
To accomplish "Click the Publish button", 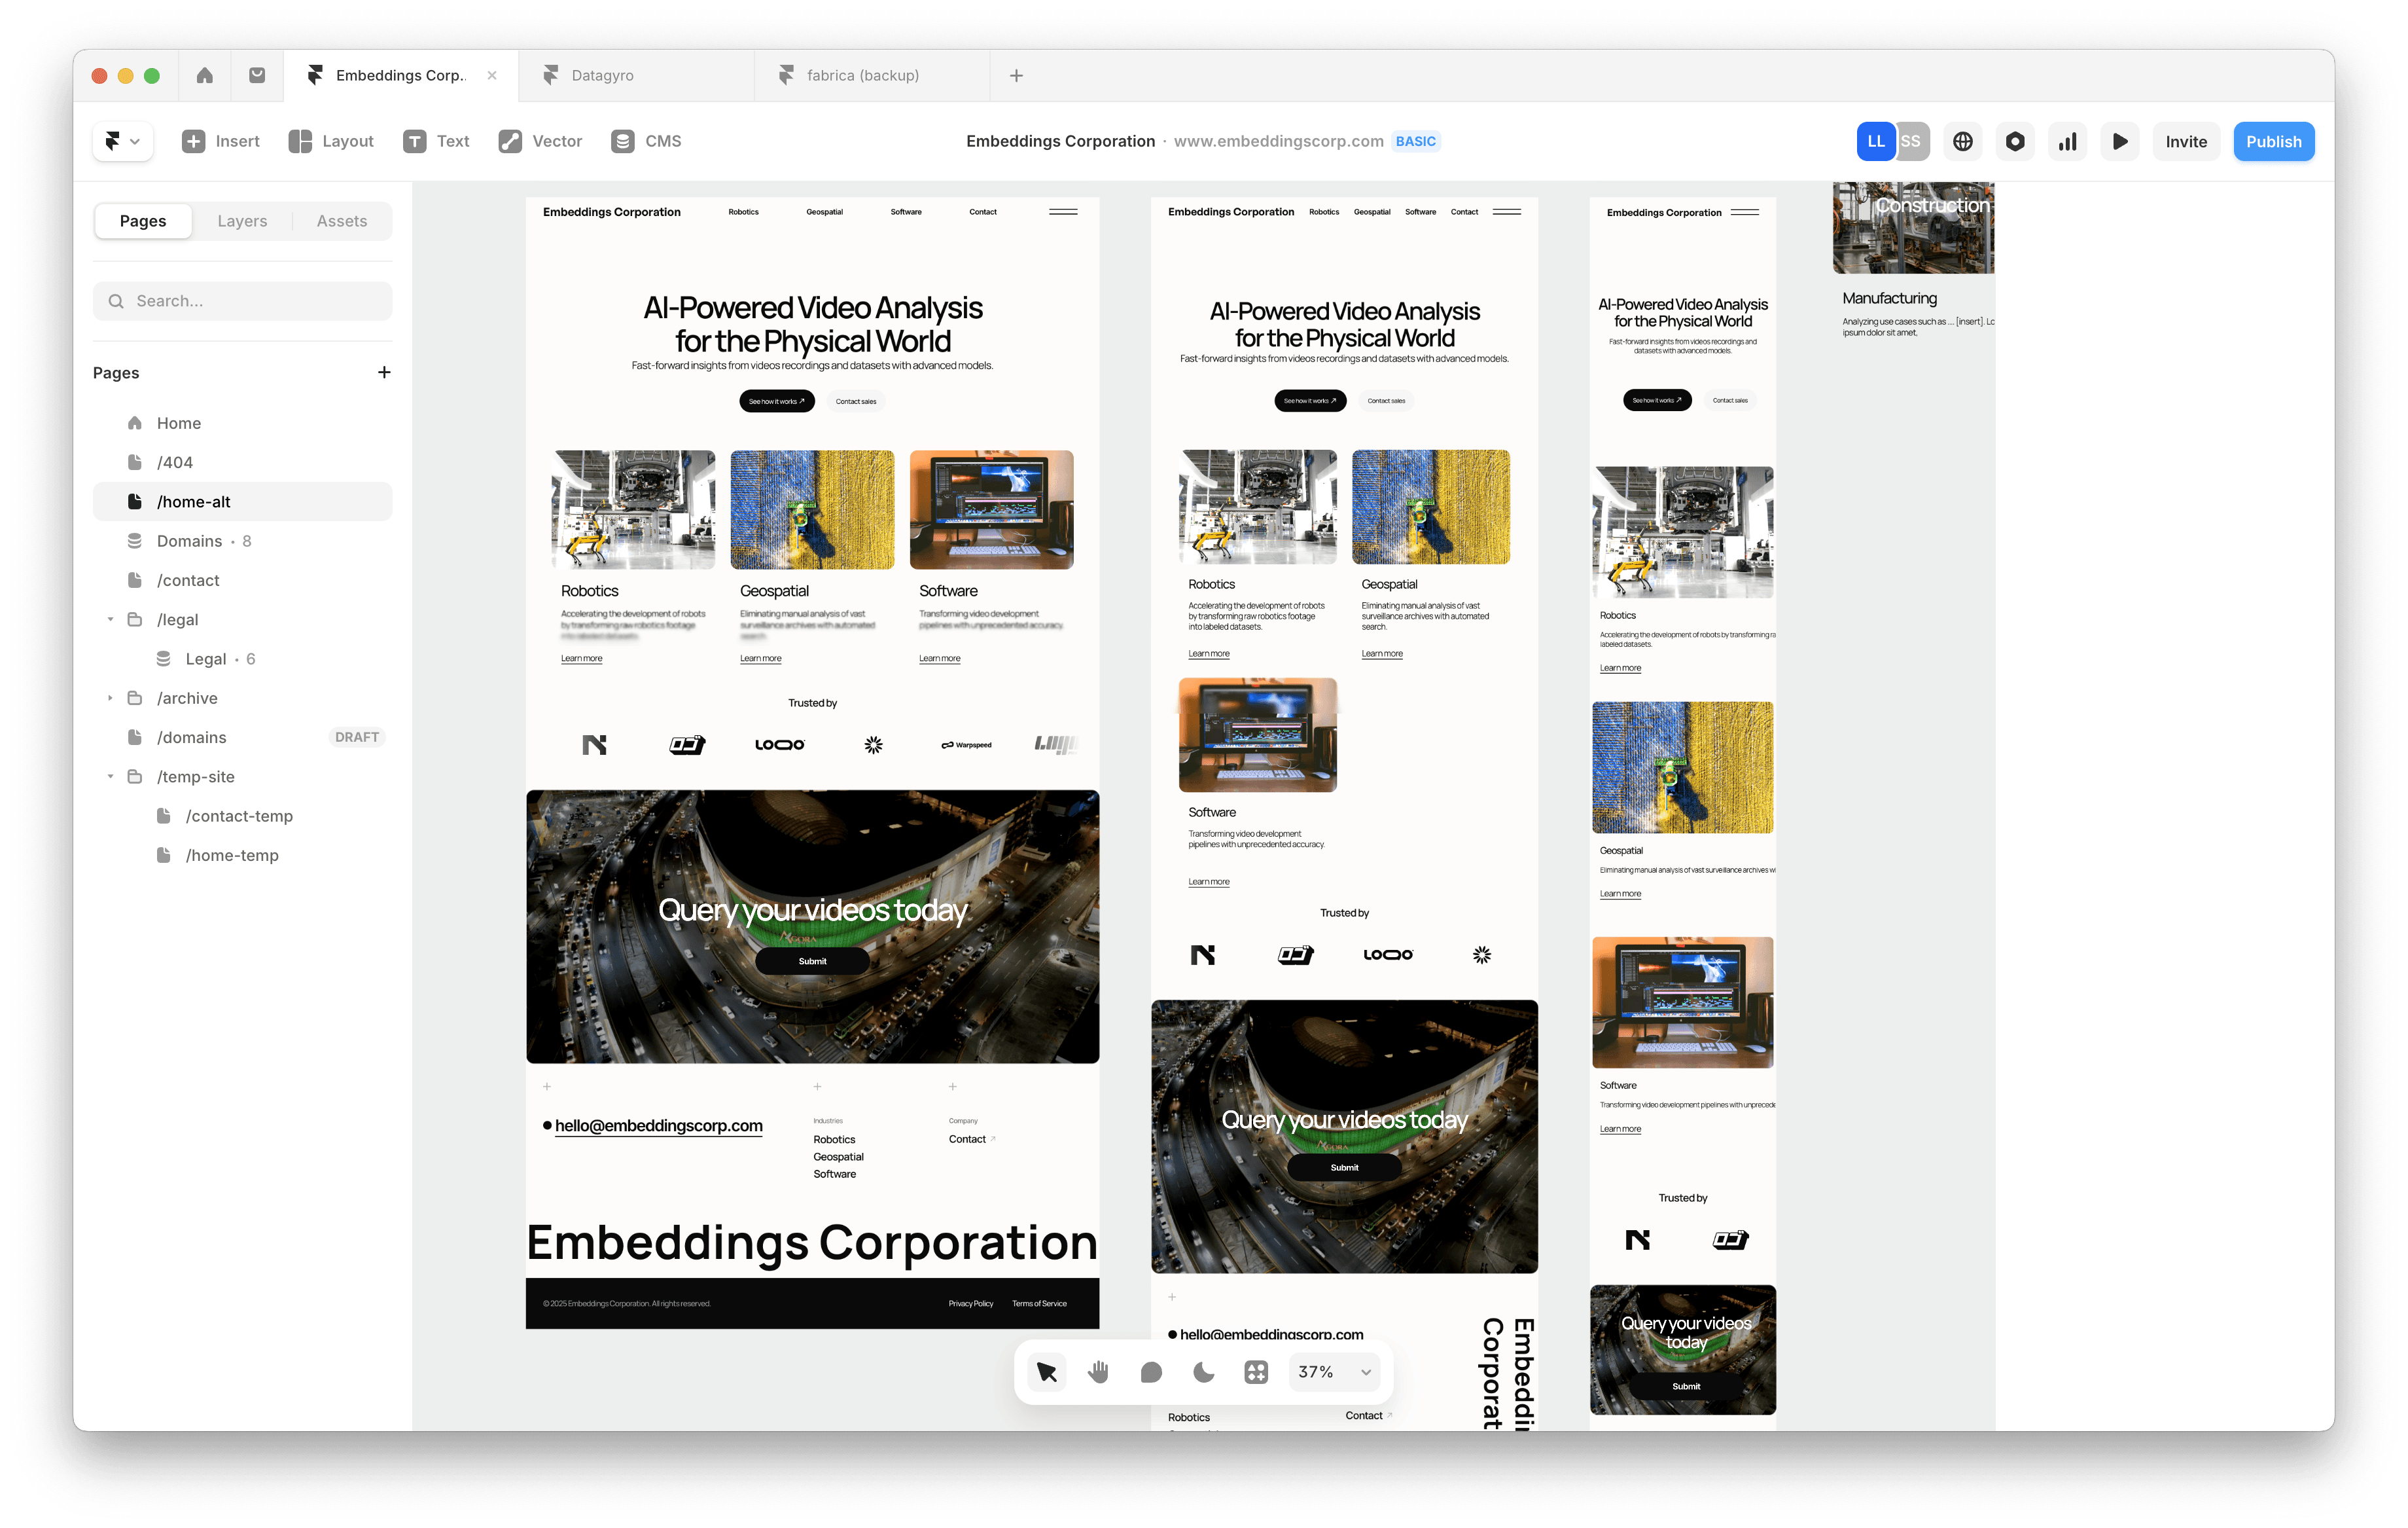I will (x=2273, y=141).
